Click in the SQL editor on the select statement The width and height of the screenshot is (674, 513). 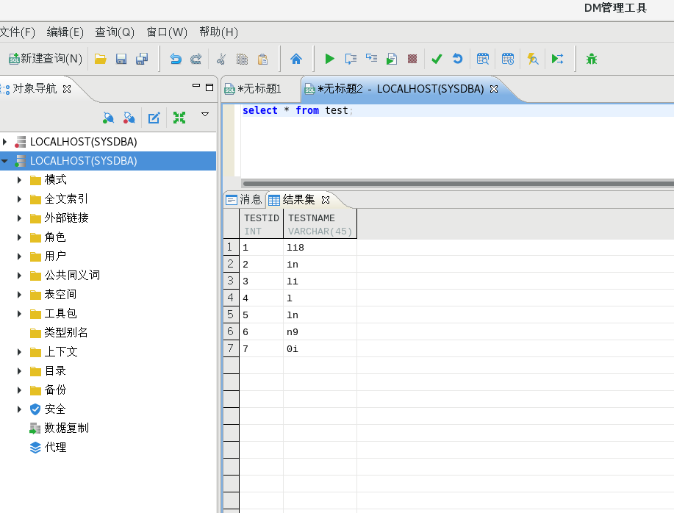coord(298,110)
